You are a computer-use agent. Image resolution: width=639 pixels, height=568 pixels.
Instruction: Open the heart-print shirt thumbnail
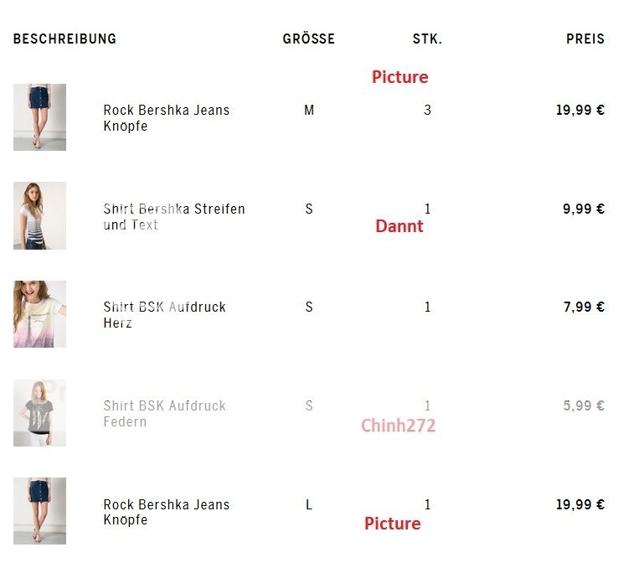(x=39, y=314)
